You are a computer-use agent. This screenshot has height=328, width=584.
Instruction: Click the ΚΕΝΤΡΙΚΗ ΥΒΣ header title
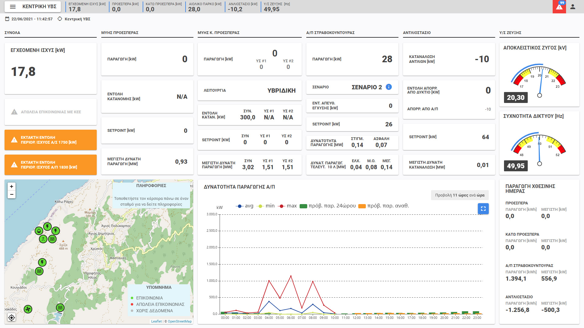click(x=39, y=7)
